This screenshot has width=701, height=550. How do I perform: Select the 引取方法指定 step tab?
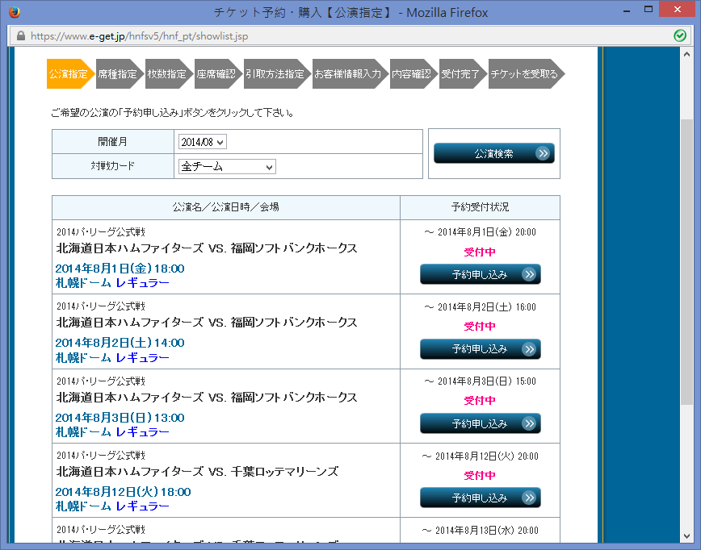coord(277,73)
